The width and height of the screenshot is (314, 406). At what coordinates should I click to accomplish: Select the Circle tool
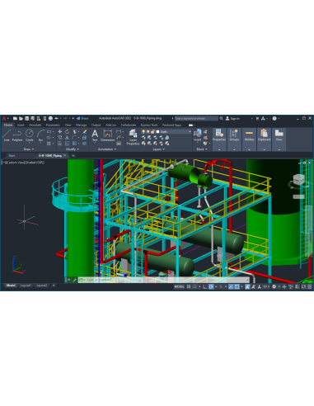29,135
